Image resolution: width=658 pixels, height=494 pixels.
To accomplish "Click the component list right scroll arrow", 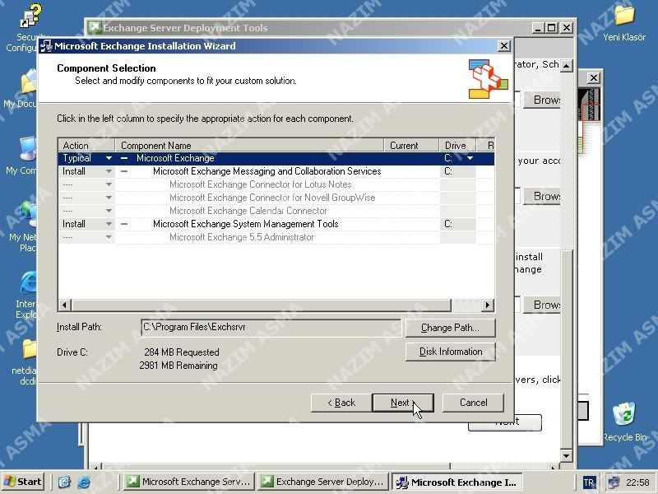I will point(488,305).
